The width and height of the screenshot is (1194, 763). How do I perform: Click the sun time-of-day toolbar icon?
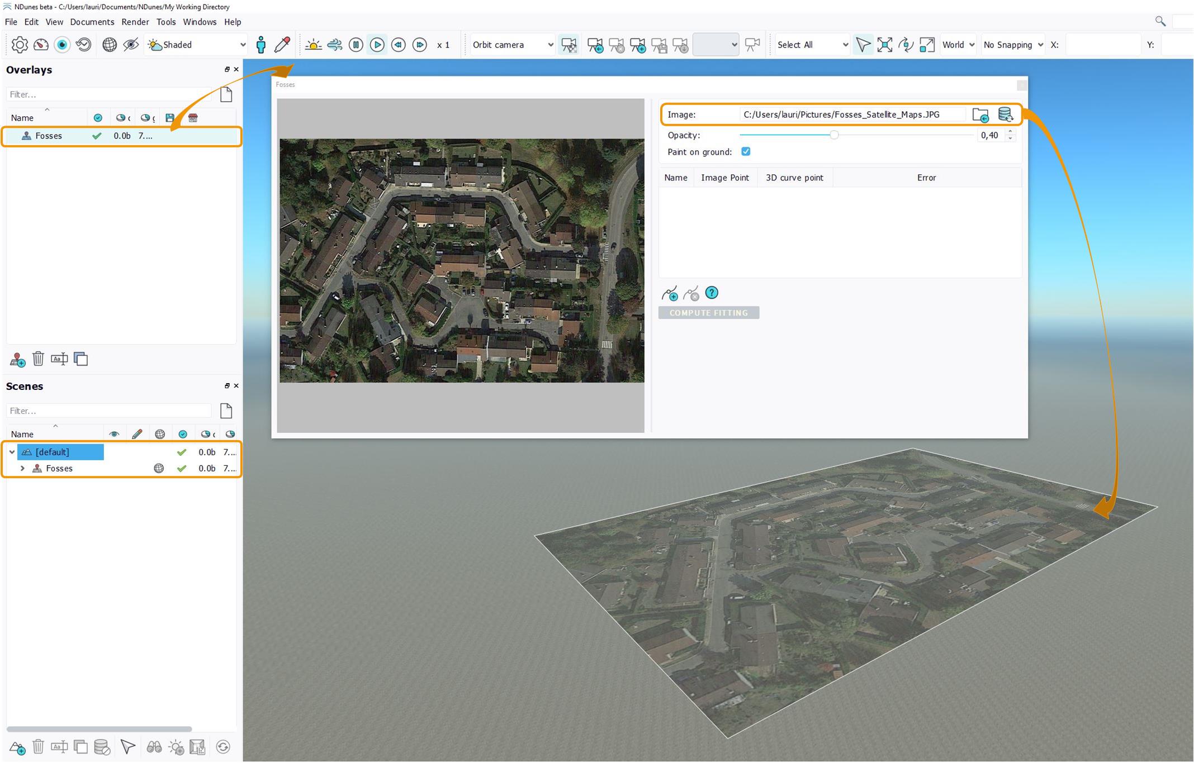pos(313,45)
